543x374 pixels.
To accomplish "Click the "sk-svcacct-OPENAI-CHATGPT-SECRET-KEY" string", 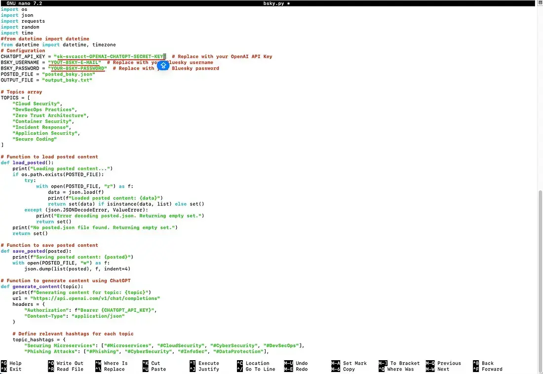I will pos(110,56).
